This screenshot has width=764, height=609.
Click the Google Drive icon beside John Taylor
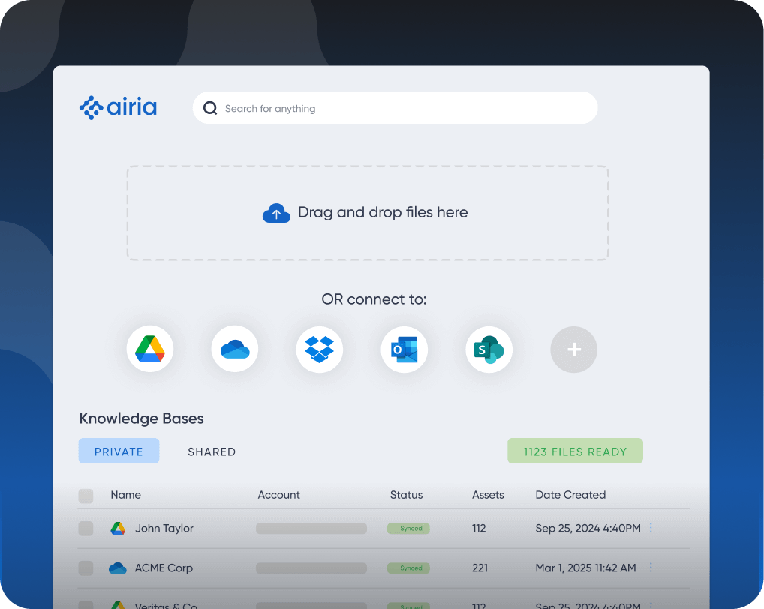[x=118, y=529]
